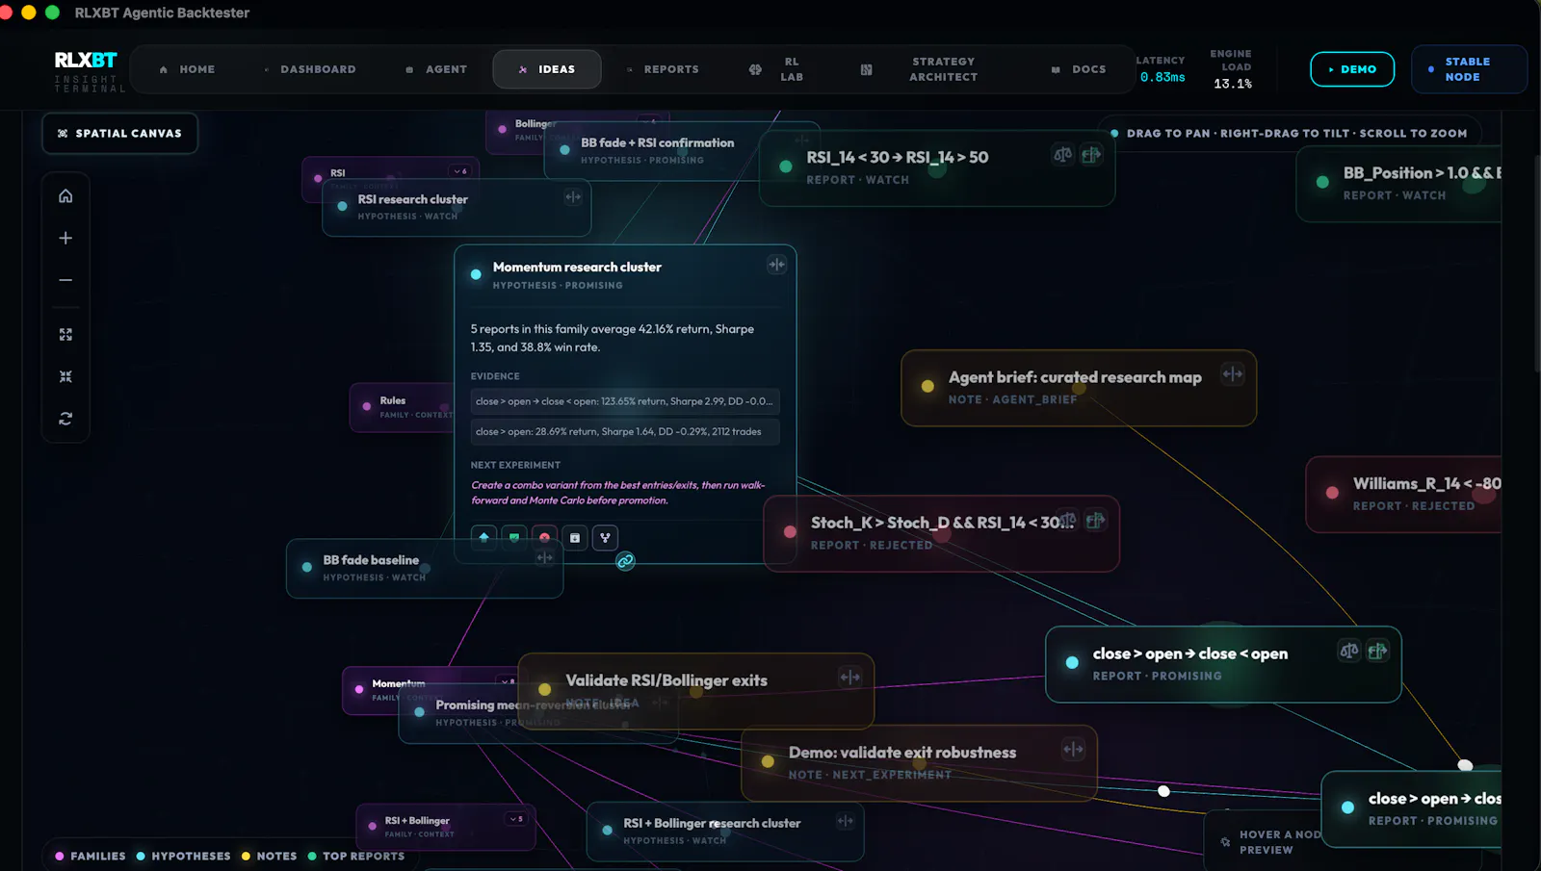
Task: Click the promote up-arrow icon in Momentum card
Action: (x=483, y=537)
